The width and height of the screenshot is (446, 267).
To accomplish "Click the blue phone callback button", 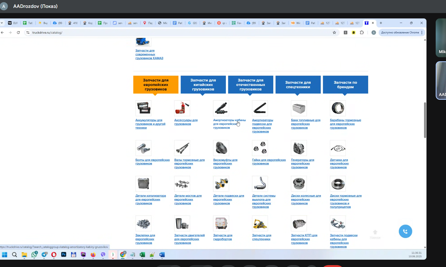I will pyautogui.click(x=405, y=231).
